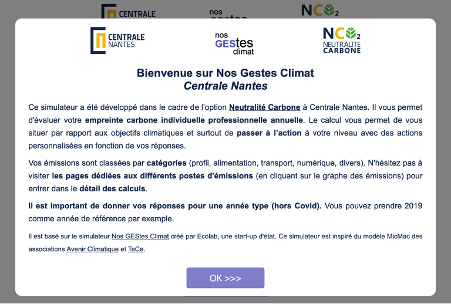Click the bold phrase détail des calculs

[x=113, y=188]
